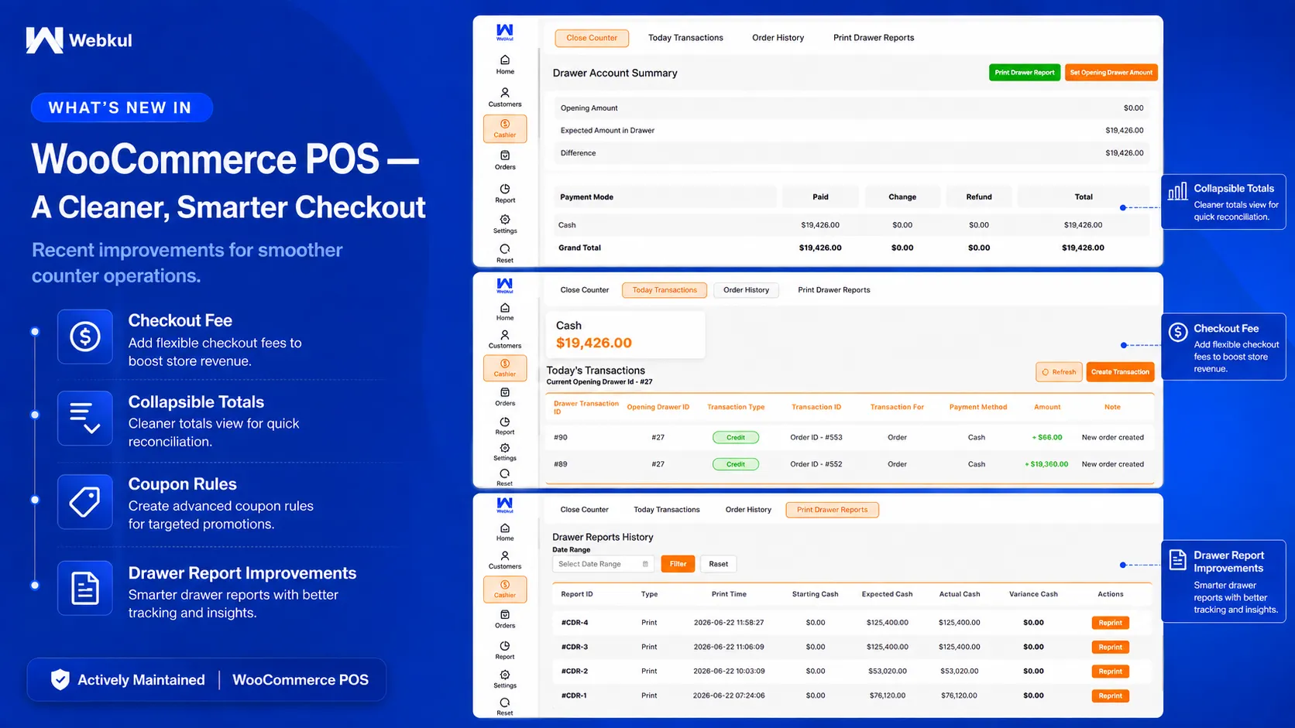Click the orange Filter button
Screen dimensions: 1295x728
tap(678, 564)
